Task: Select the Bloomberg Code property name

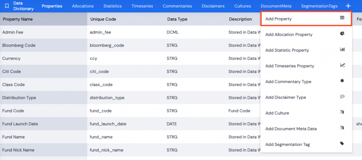Action: (19, 45)
